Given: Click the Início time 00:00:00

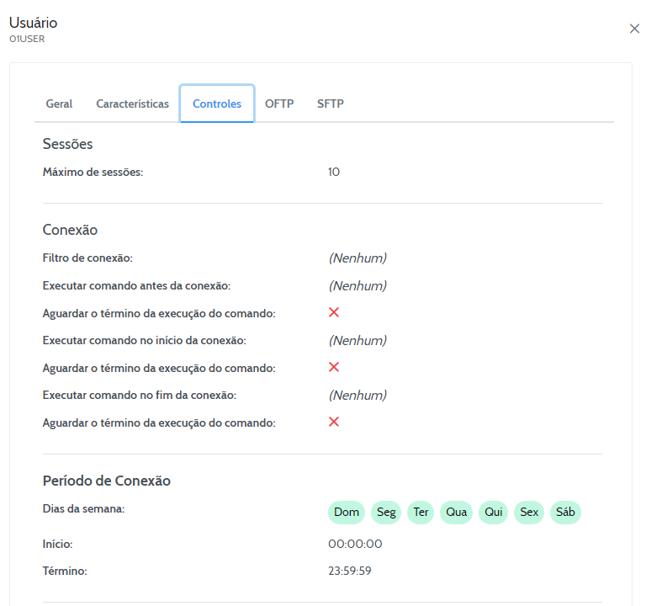Looking at the screenshot, I should [355, 545].
